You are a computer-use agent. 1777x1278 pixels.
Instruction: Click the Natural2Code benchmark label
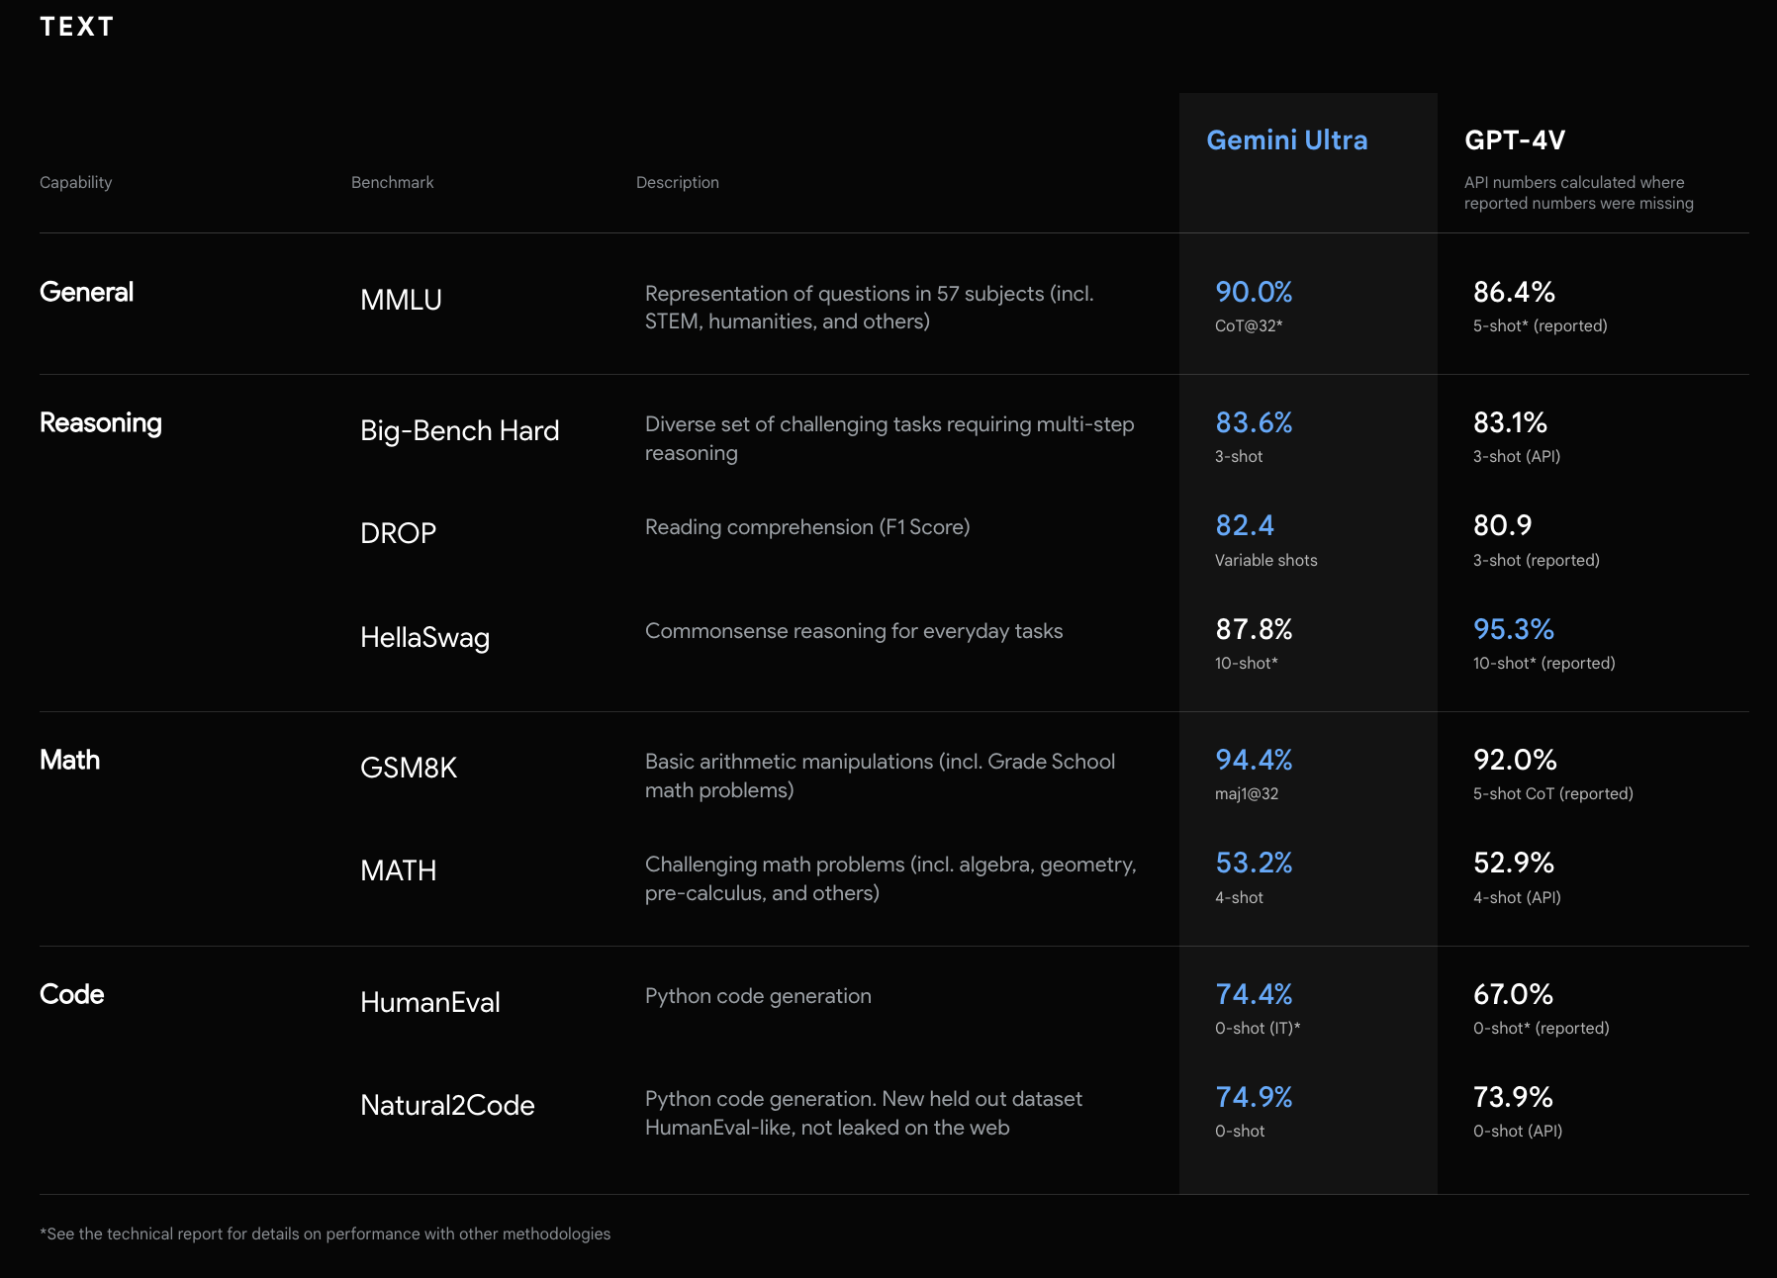click(x=447, y=1105)
